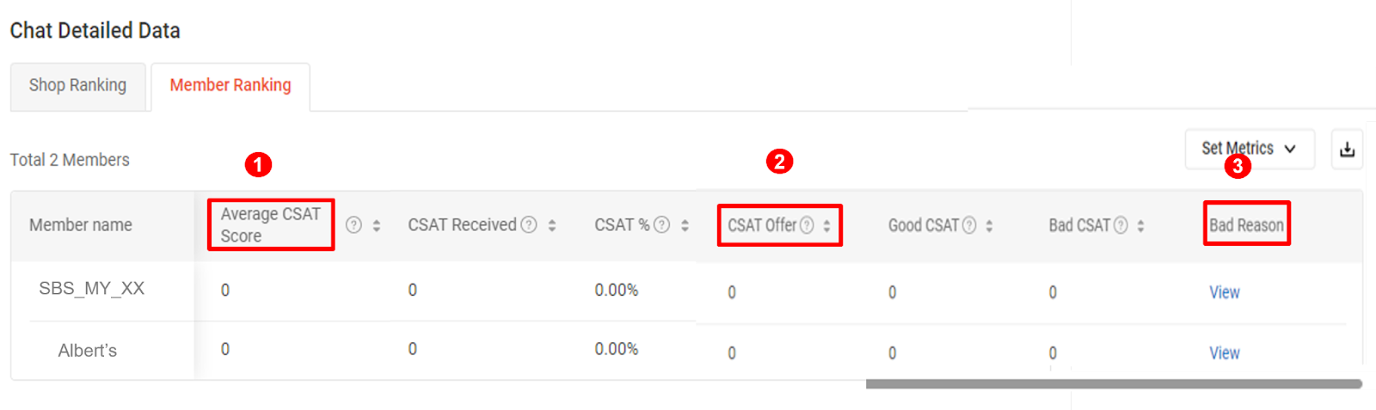View bad reason for SBS_MY_XX
This screenshot has height=410, width=1376.
(1225, 292)
